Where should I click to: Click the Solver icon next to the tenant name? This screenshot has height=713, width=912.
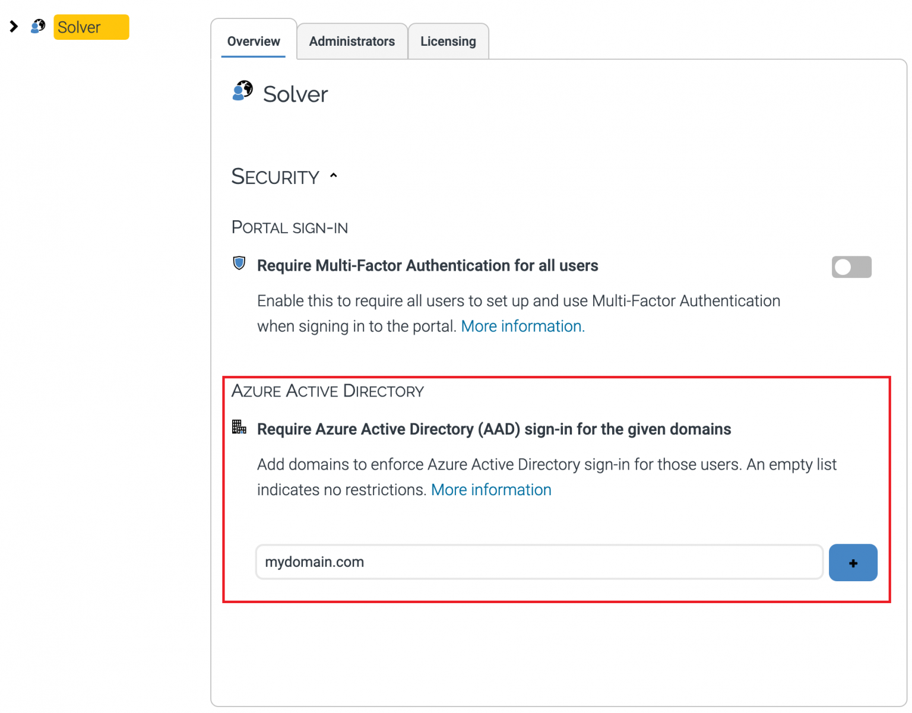[242, 92]
